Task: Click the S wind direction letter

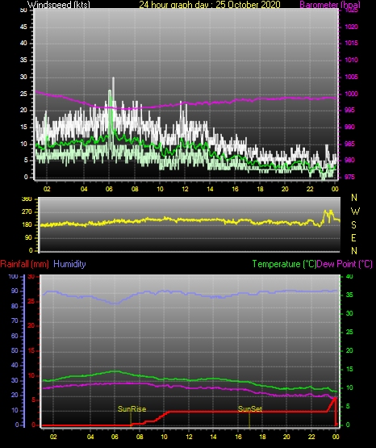Action: click(x=353, y=225)
